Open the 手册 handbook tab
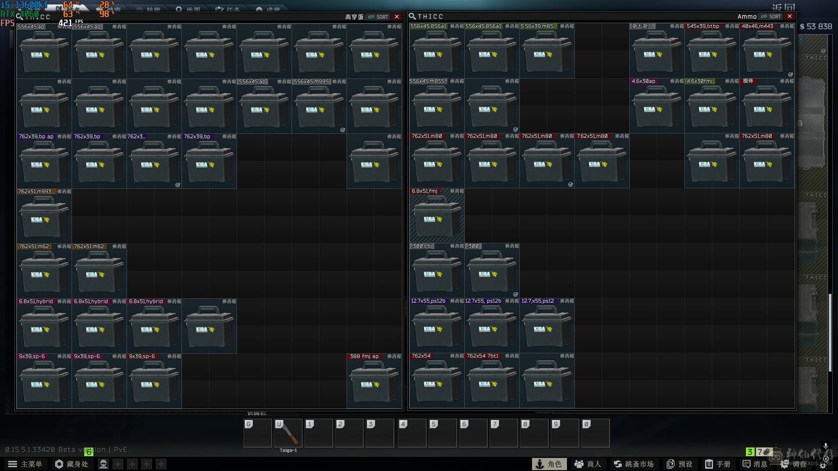 click(x=717, y=464)
